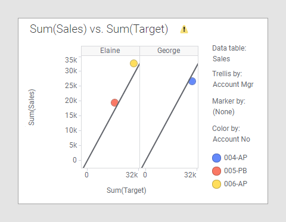Open the Color by Account No selector

coord(231,139)
